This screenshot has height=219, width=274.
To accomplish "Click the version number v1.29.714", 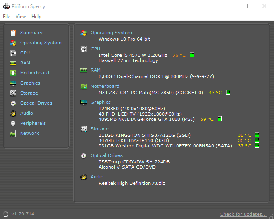I will 23,214.
